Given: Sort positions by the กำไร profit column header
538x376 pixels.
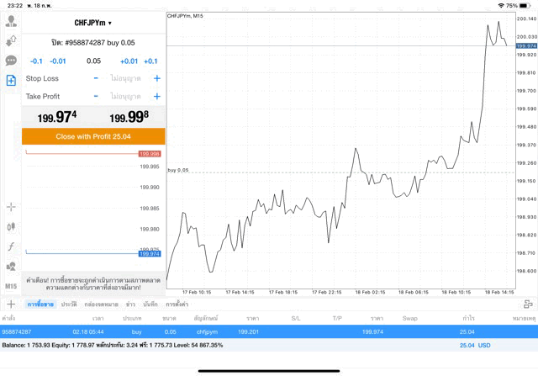Looking at the screenshot, I should (468, 319).
